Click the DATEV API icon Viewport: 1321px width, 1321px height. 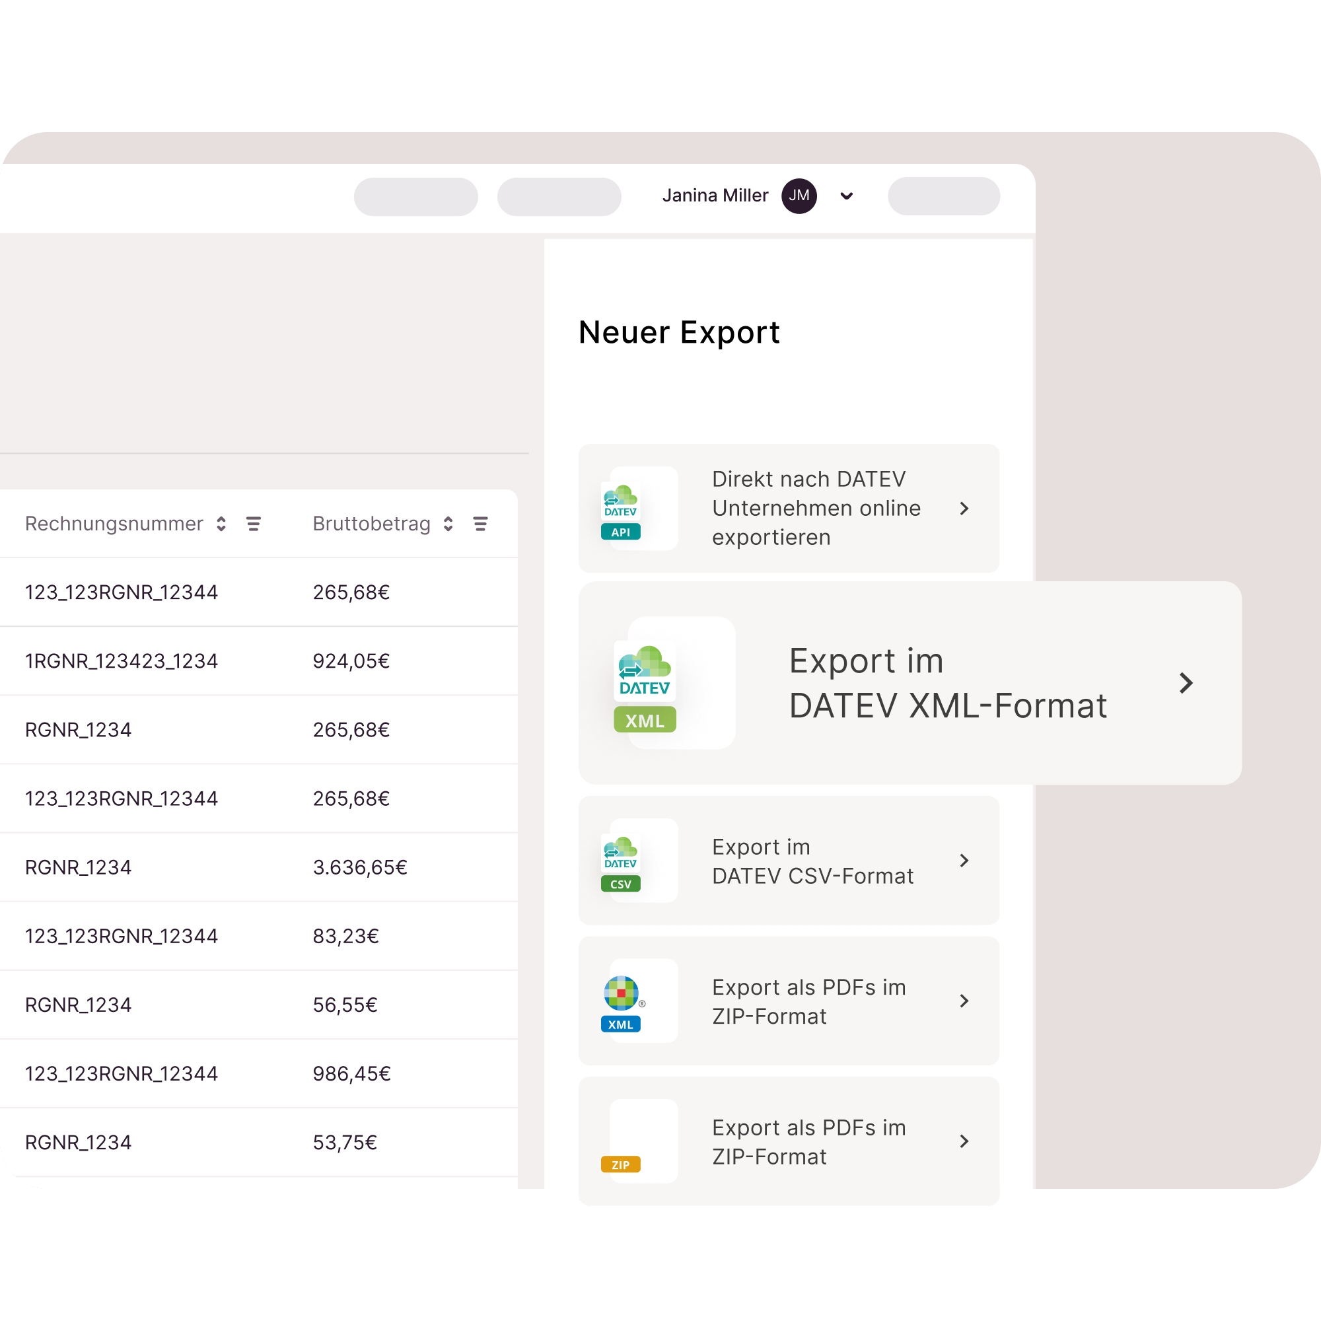(x=621, y=512)
